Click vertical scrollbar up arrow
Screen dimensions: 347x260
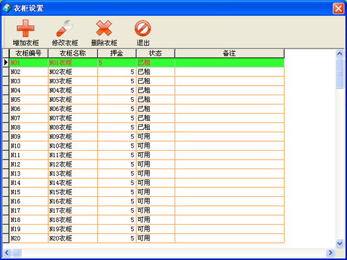[x=339, y=54]
